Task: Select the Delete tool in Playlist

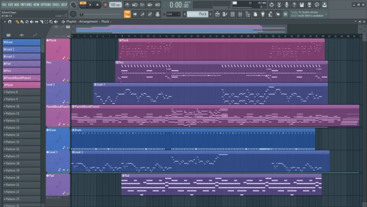Action: click(27, 22)
